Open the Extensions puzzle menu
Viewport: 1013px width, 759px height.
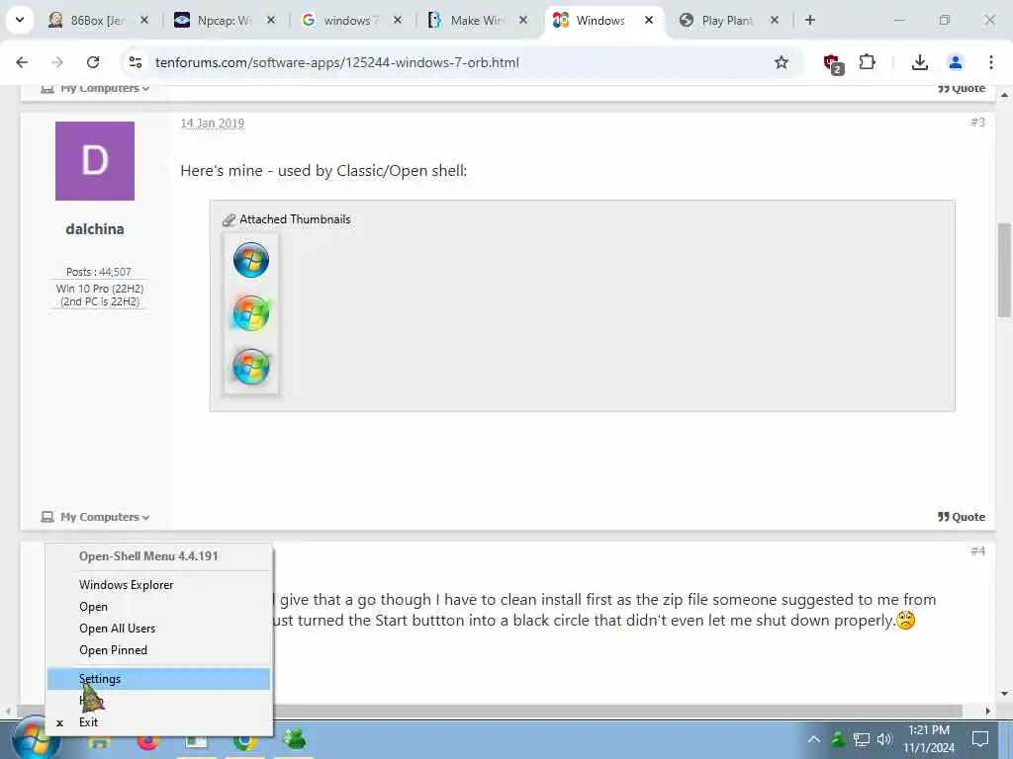pos(868,62)
